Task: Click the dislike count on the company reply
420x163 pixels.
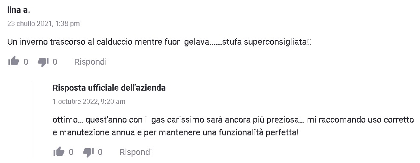Action: 100,152
